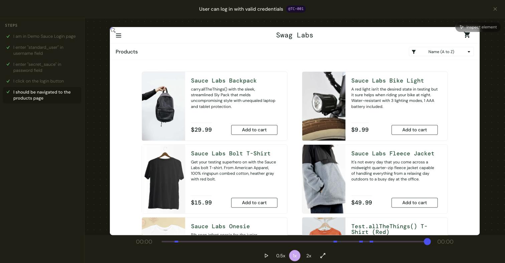The height and width of the screenshot is (263, 505).
Task: Click the timeline playhead knob
Action: click(x=427, y=242)
